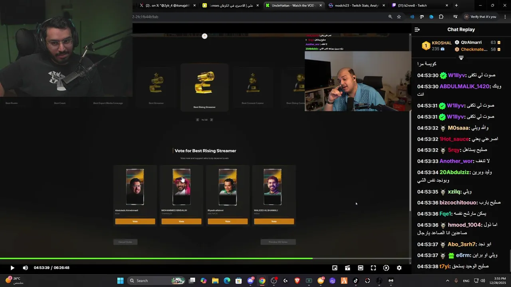Click the Preview Votes button
The image size is (511, 287).
tap(278, 242)
